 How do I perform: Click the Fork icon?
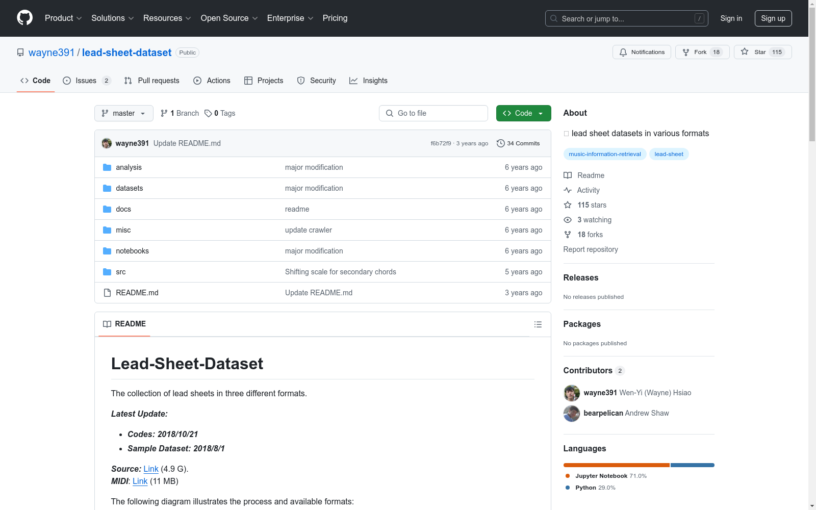686,52
